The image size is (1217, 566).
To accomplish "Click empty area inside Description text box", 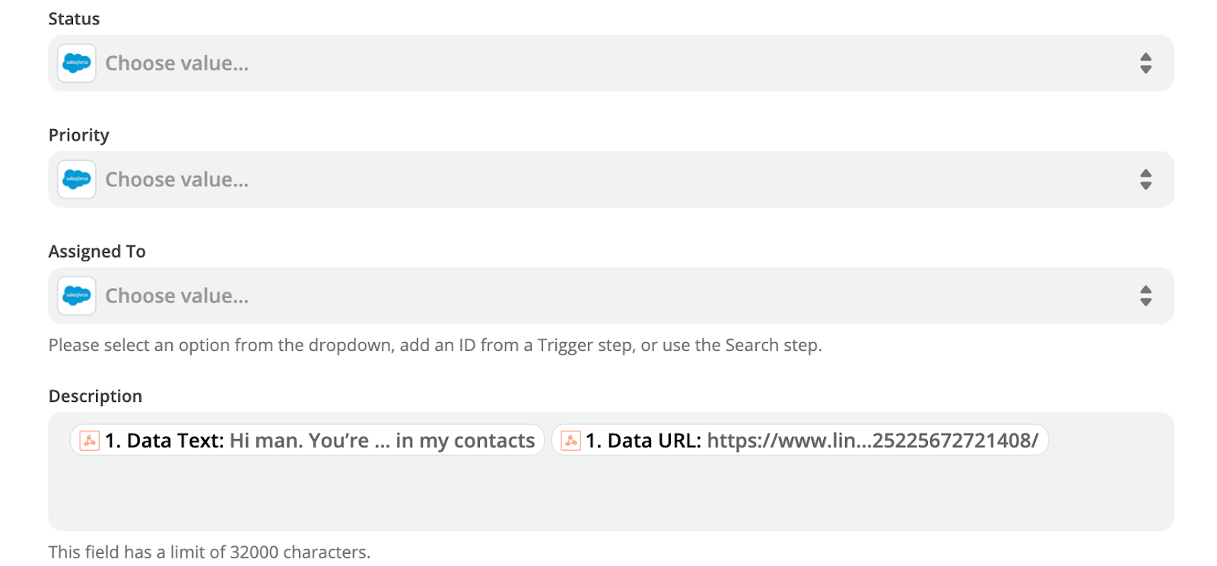I will 608,494.
